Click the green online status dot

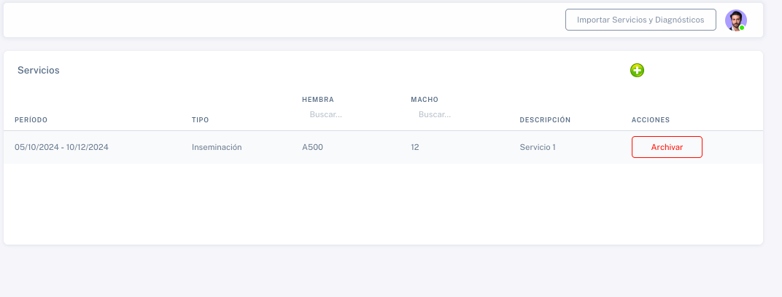742,28
